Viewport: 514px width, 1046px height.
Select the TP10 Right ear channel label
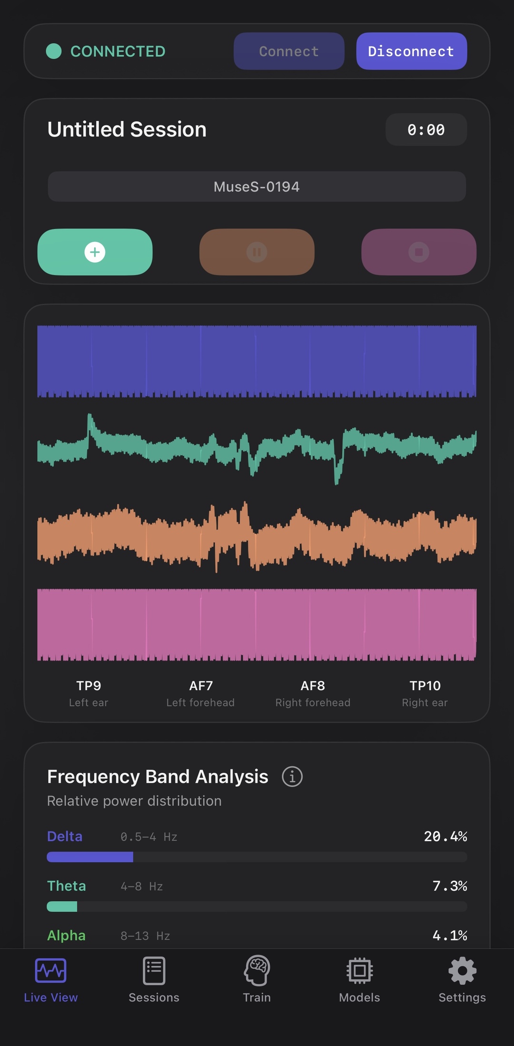[x=425, y=693]
